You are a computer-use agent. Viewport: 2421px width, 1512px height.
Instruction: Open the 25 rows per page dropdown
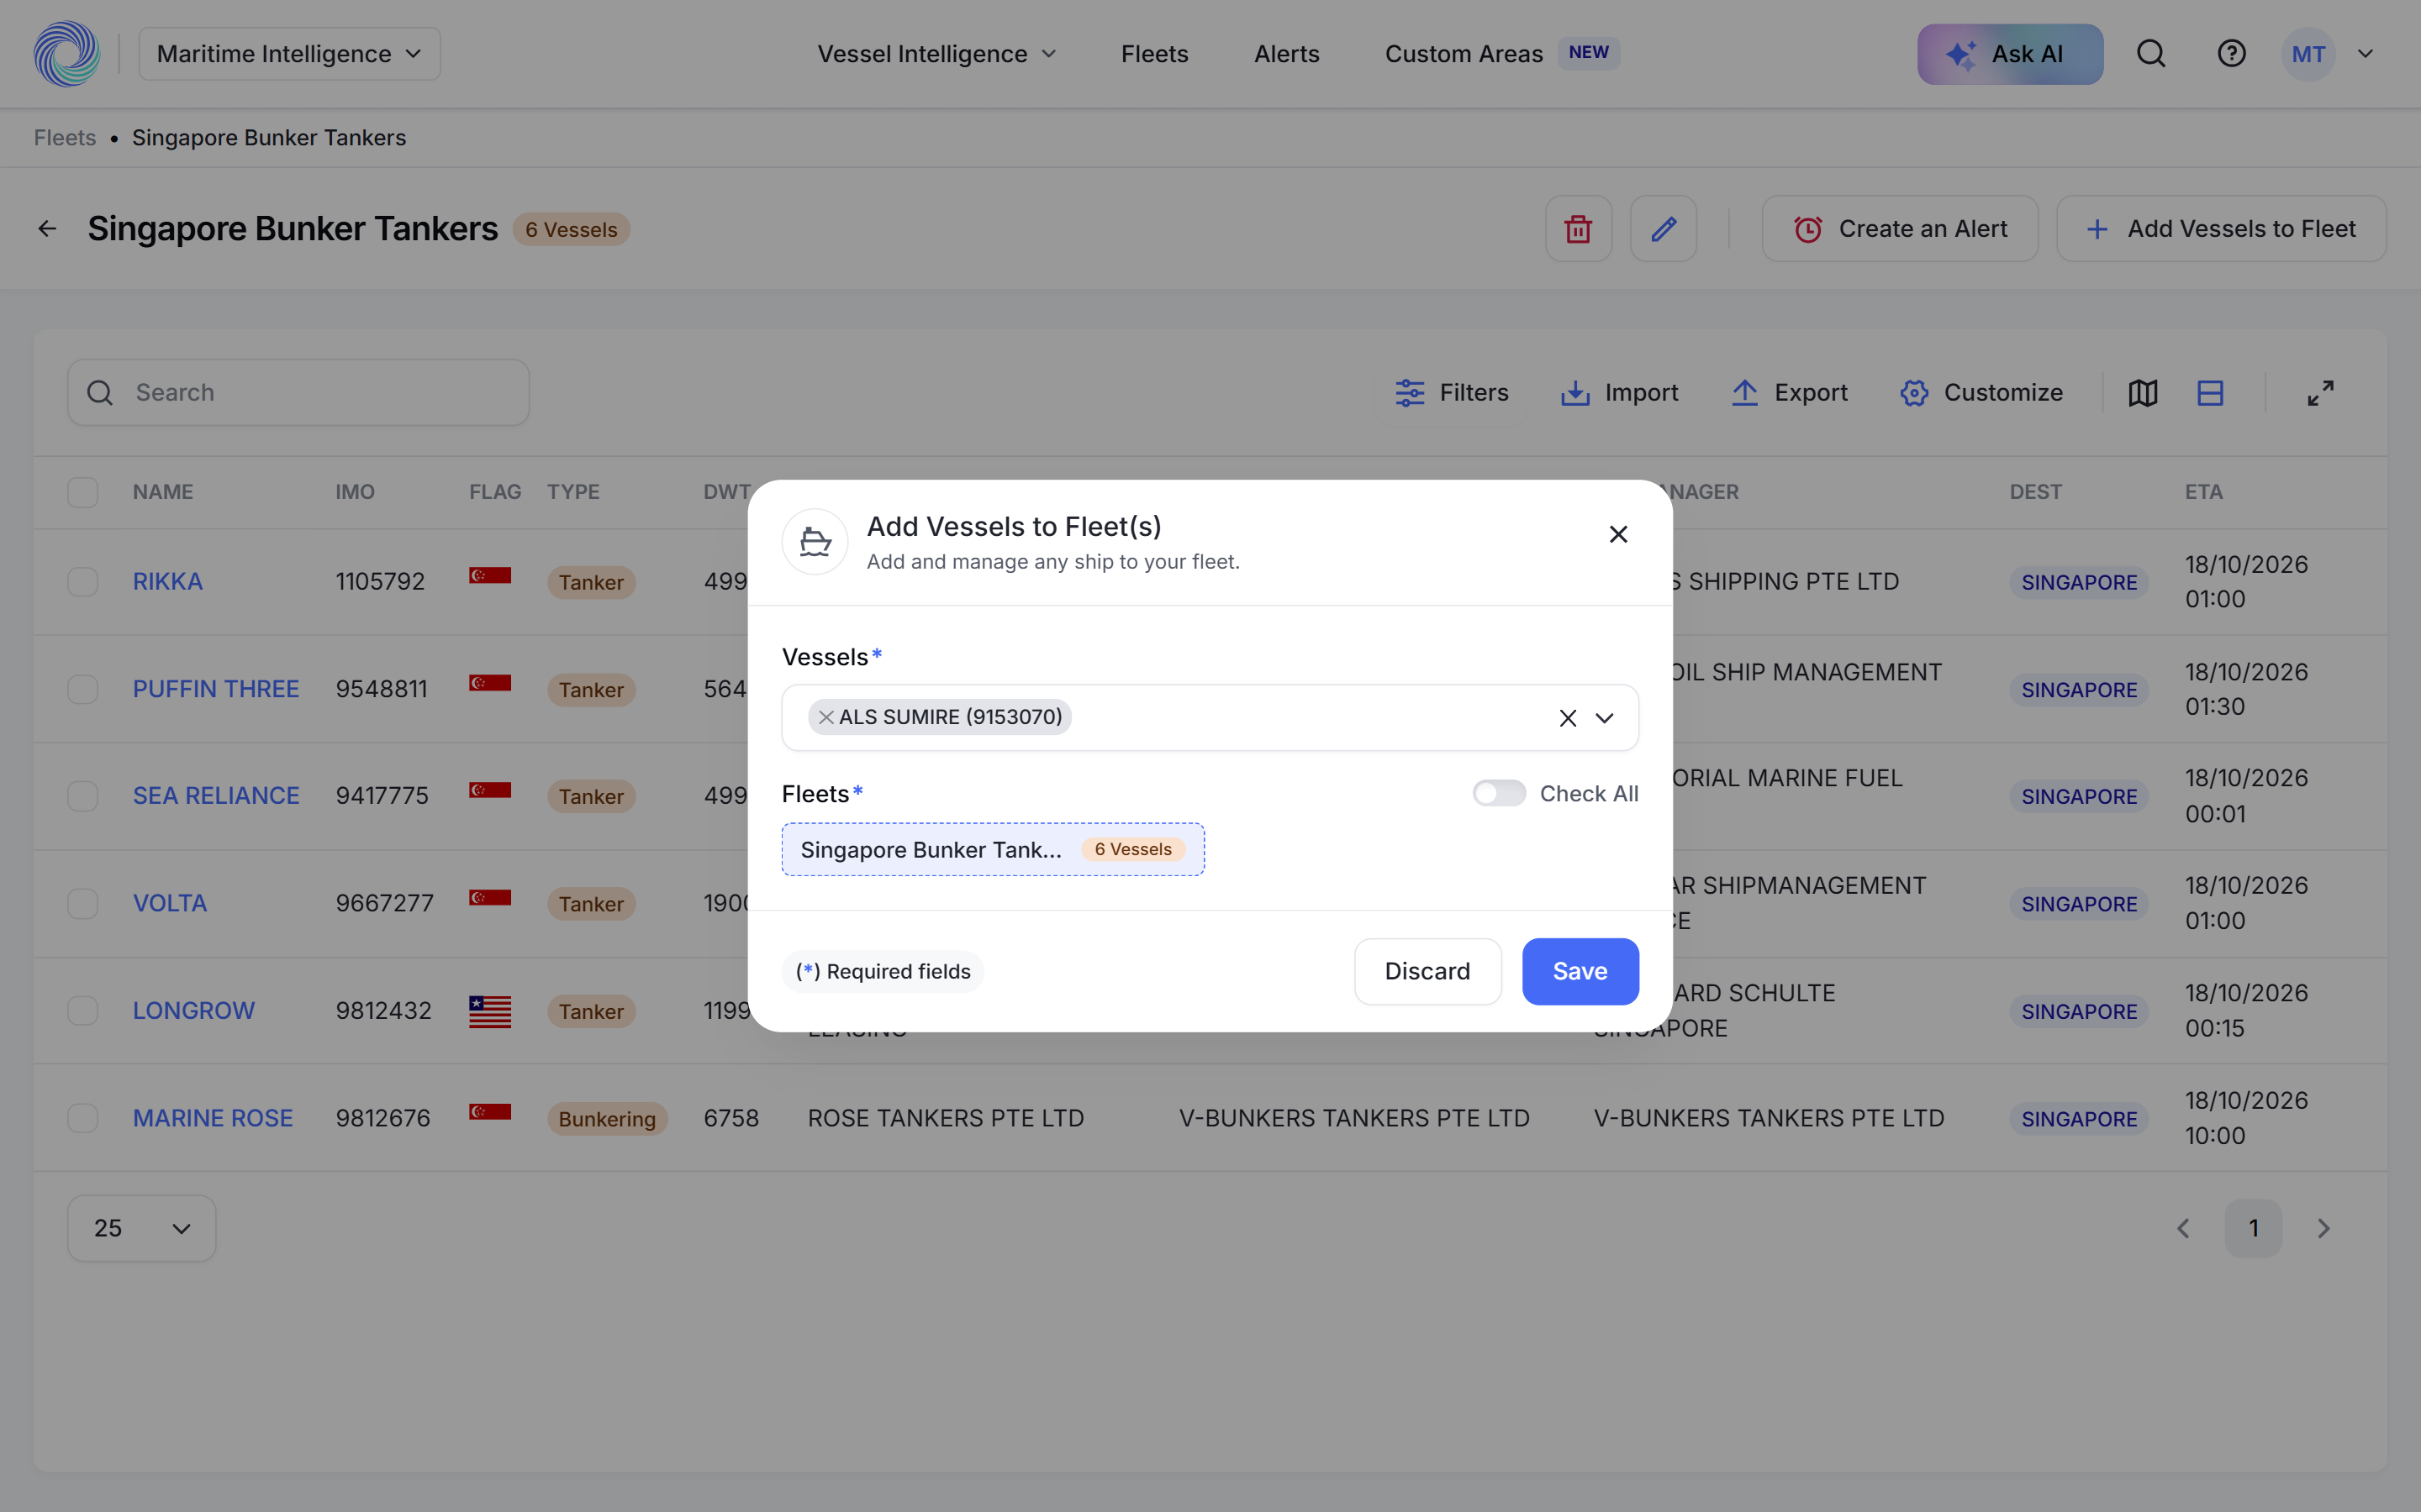142,1228
